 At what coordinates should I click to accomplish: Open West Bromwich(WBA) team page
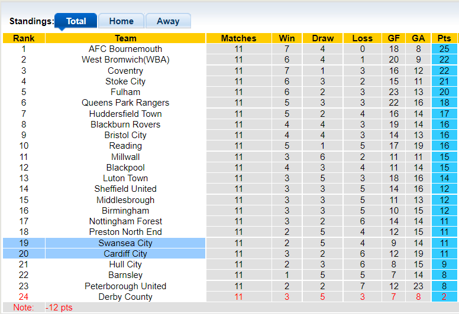(125, 60)
